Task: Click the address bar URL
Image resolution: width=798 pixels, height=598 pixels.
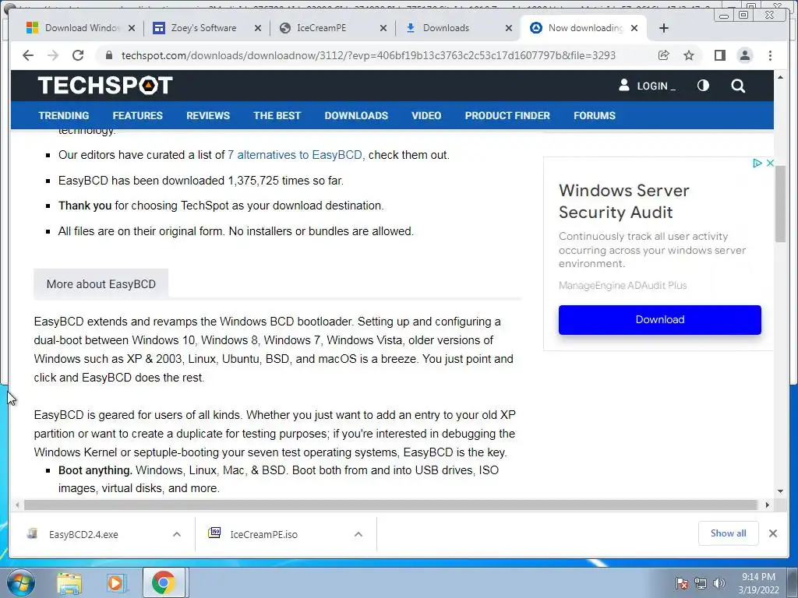Action: pos(369,55)
